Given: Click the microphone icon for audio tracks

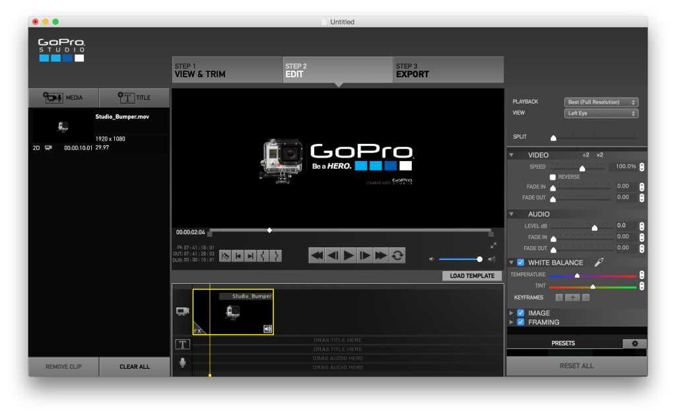Looking at the screenshot, I should click(x=183, y=362).
